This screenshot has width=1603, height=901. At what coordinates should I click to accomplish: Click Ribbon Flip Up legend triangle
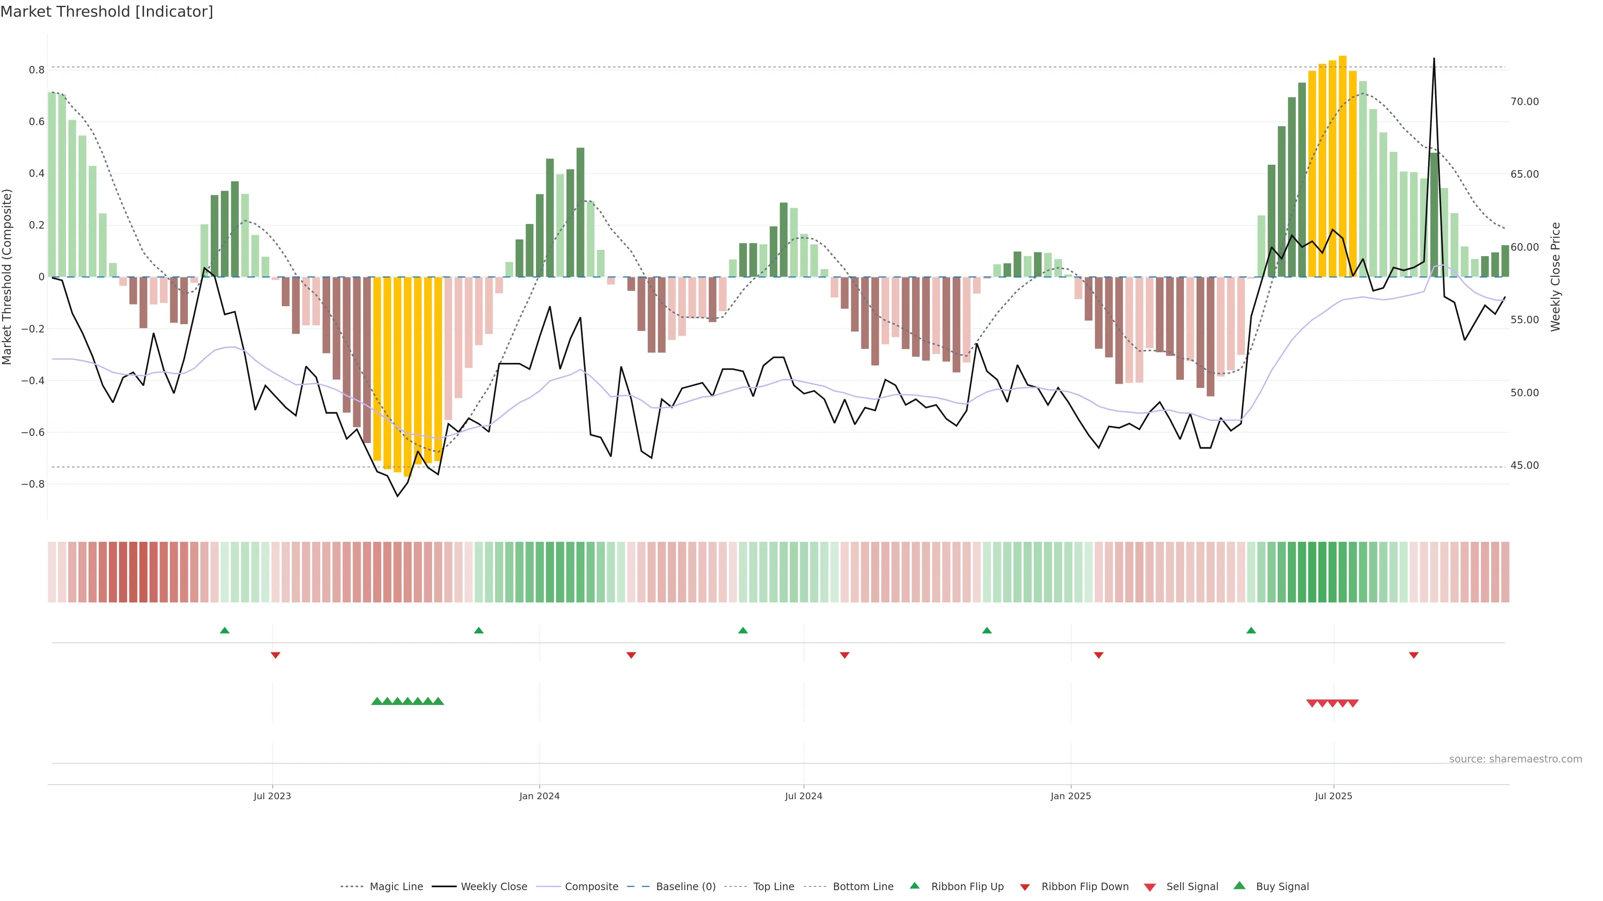coord(915,886)
